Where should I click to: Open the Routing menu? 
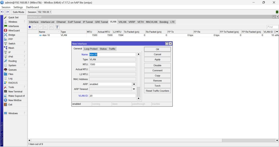[x=12, y=61]
